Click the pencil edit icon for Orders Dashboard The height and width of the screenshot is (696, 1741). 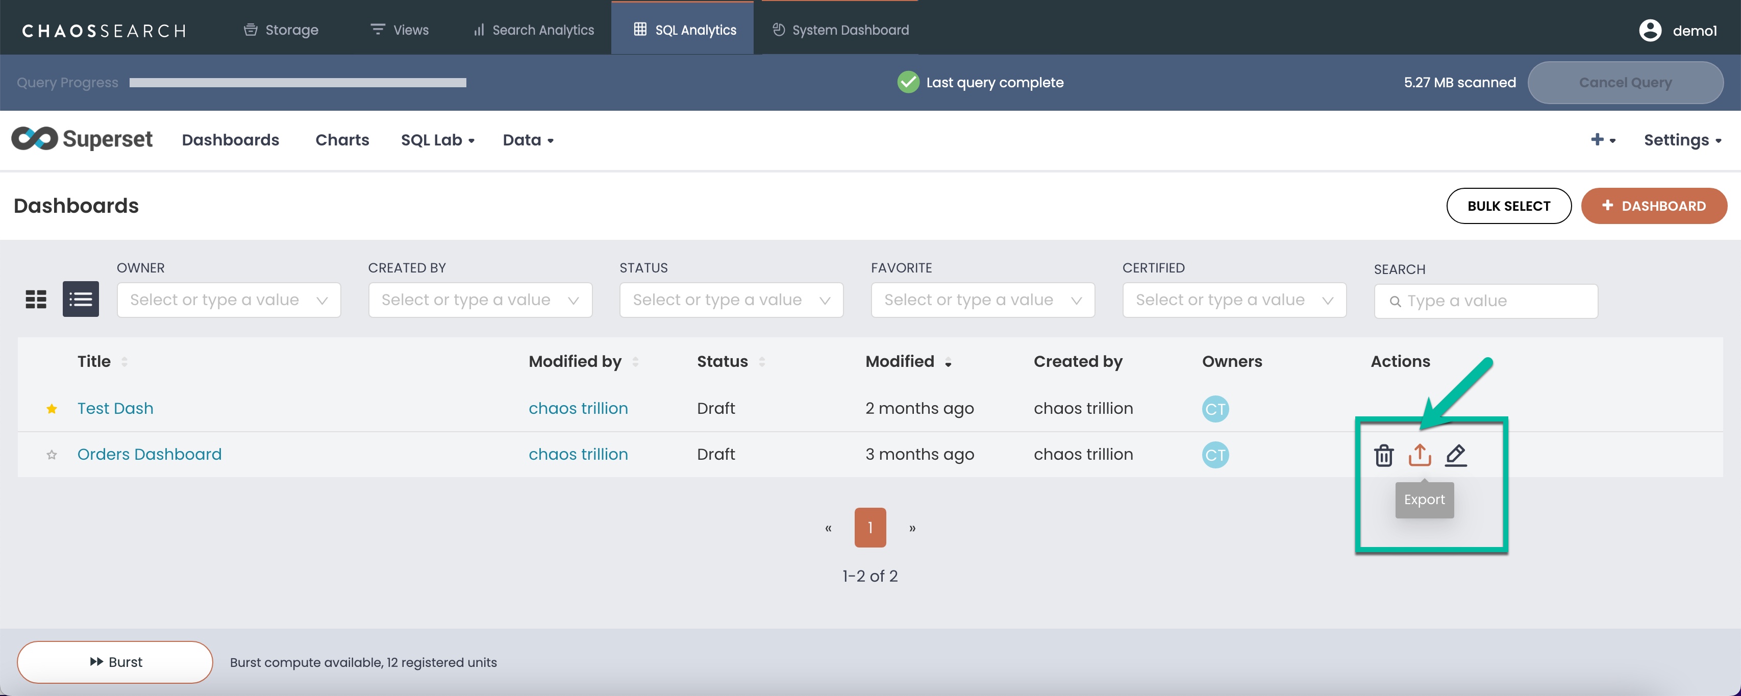pyautogui.click(x=1455, y=456)
